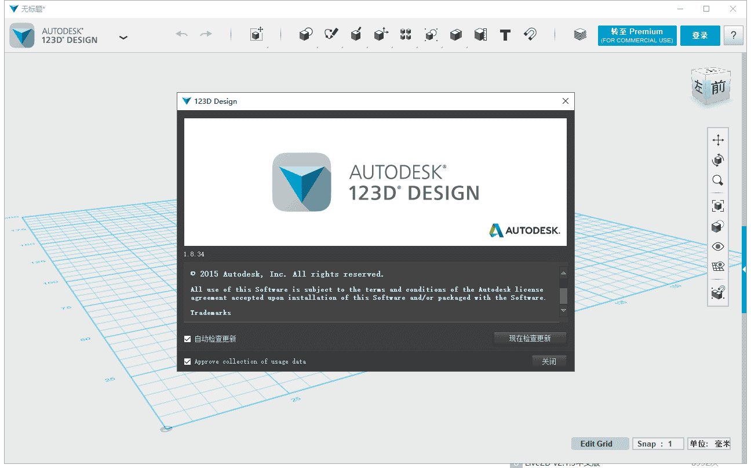Click the Snap magnet tool icon
Image resolution: width=751 pixels, height=468 pixels.
[x=530, y=35]
